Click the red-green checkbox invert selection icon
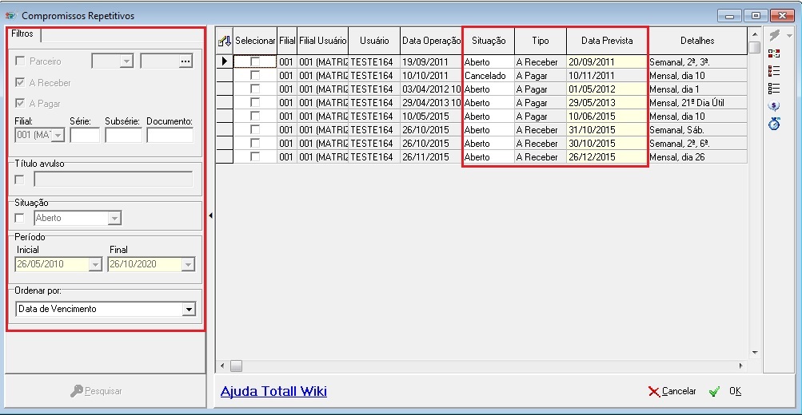 point(773,53)
